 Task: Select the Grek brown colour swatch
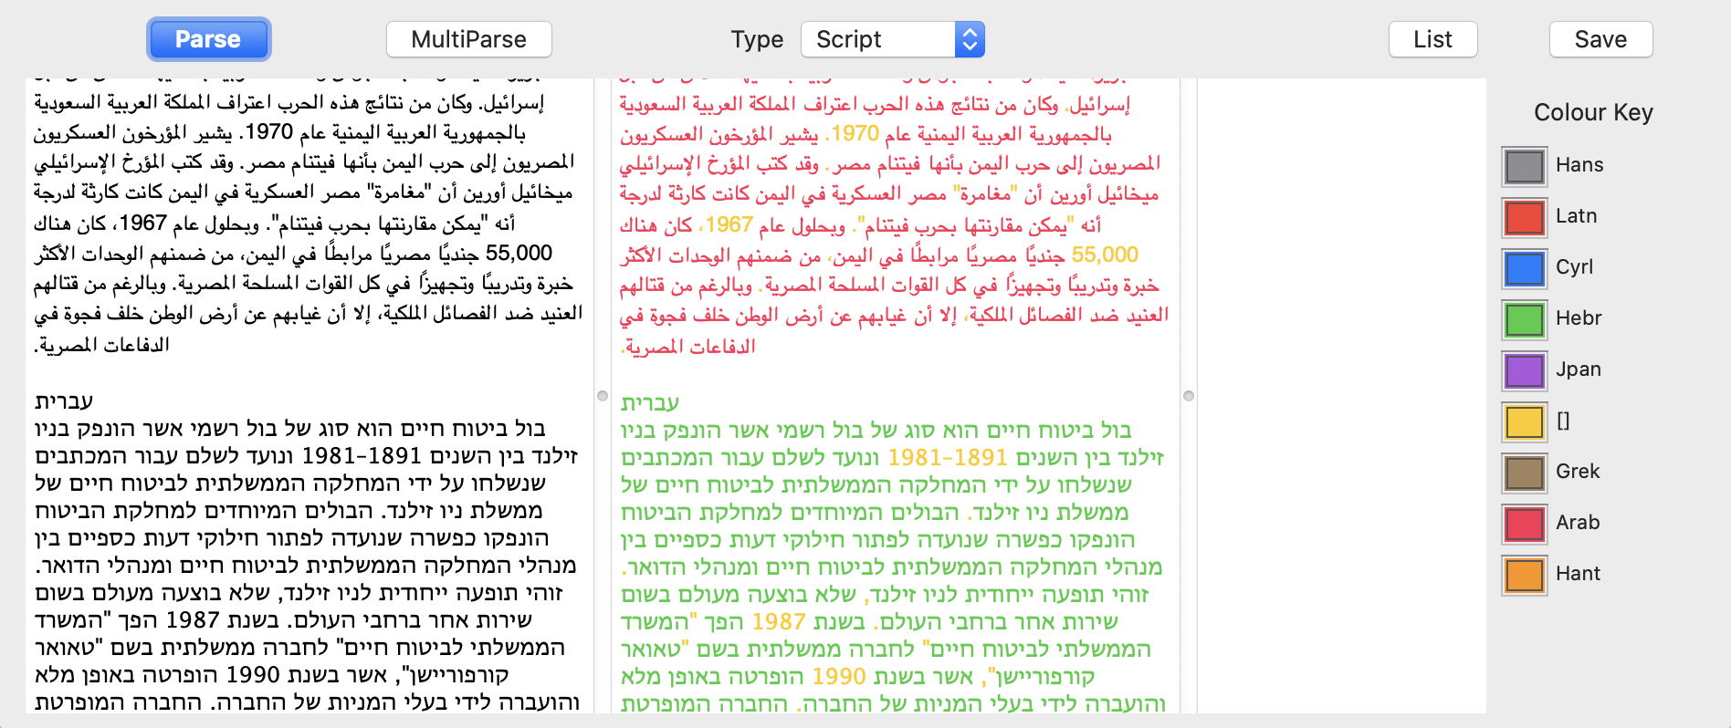click(x=1524, y=473)
